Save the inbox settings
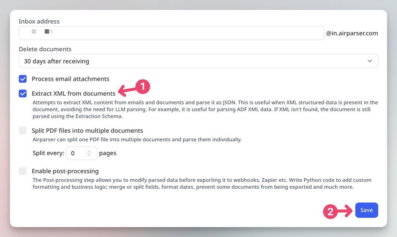 tap(366, 210)
